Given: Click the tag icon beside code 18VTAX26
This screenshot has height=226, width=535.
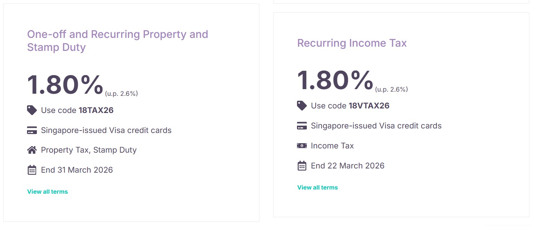Looking at the screenshot, I should click(x=302, y=106).
